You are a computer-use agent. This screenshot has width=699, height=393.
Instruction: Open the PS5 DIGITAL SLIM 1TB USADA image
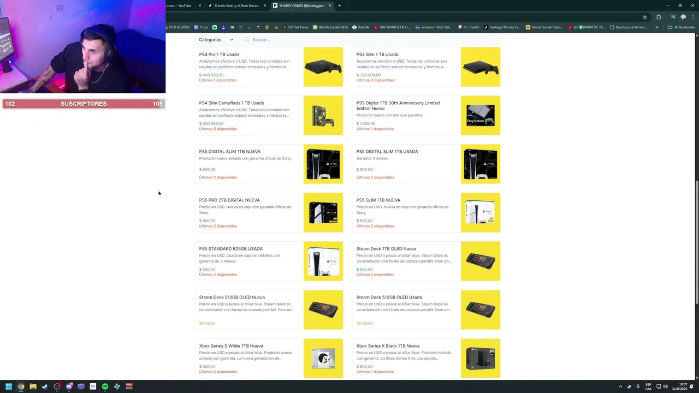point(481,164)
